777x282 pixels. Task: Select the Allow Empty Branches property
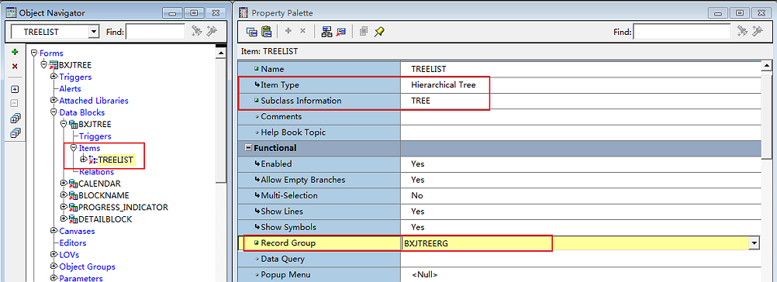pyautogui.click(x=500, y=180)
